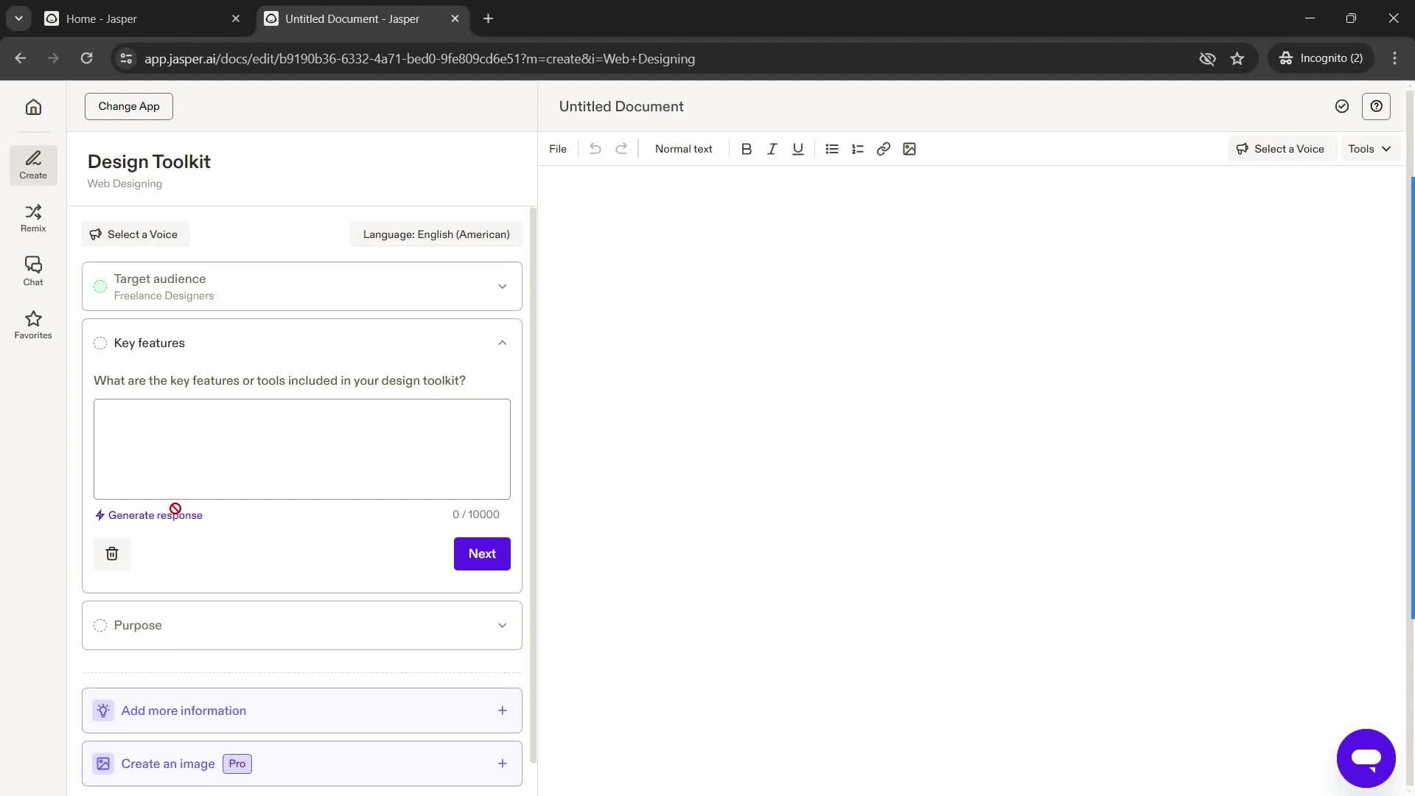The height and width of the screenshot is (796, 1415).
Task: Toggle the Target audience circle checkbox
Action: pyautogui.click(x=100, y=286)
